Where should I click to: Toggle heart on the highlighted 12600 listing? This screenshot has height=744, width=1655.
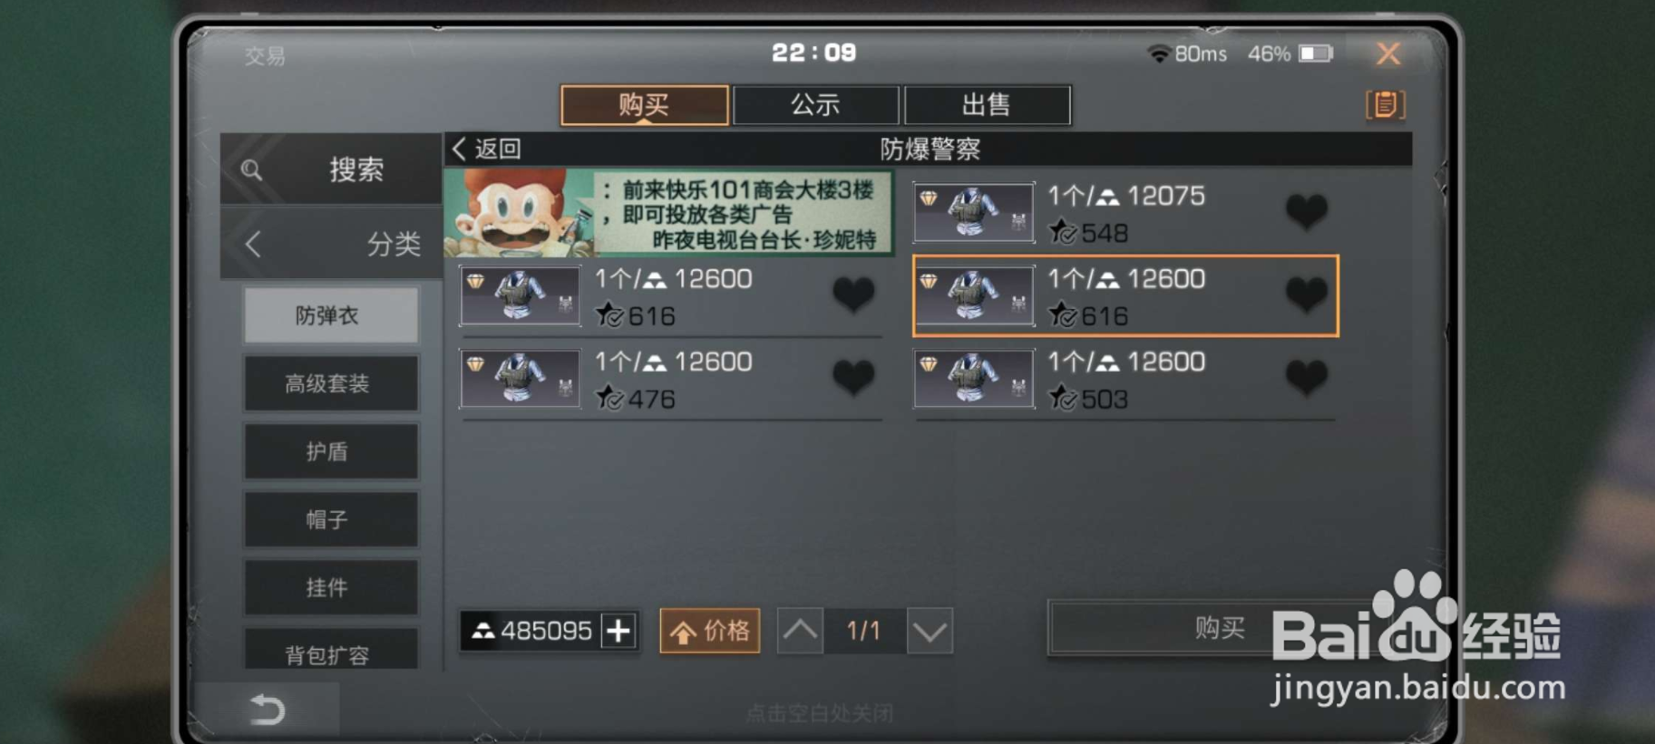[1307, 295]
